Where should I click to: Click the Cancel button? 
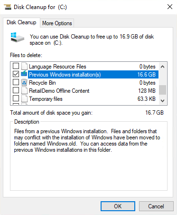click(x=156, y=206)
